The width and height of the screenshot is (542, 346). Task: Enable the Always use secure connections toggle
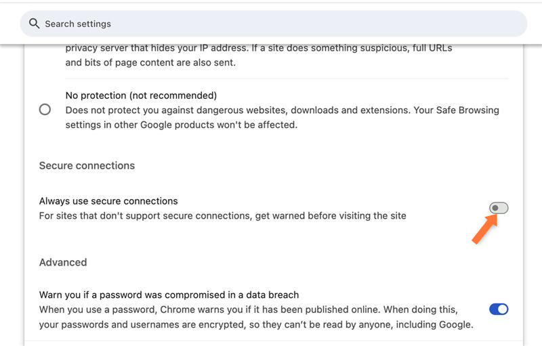click(x=499, y=208)
